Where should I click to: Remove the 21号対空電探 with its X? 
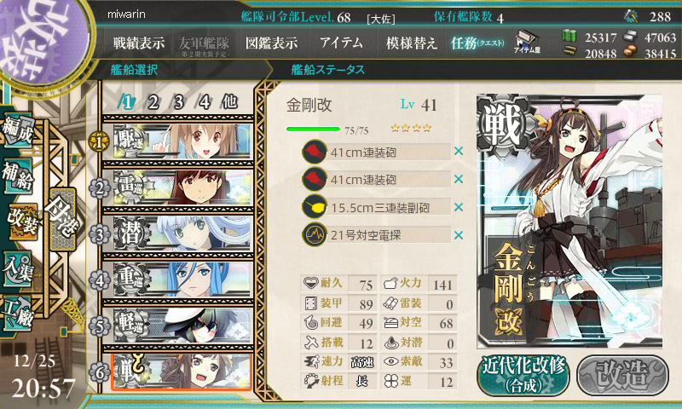pyautogui.click(x=459, y=235)
